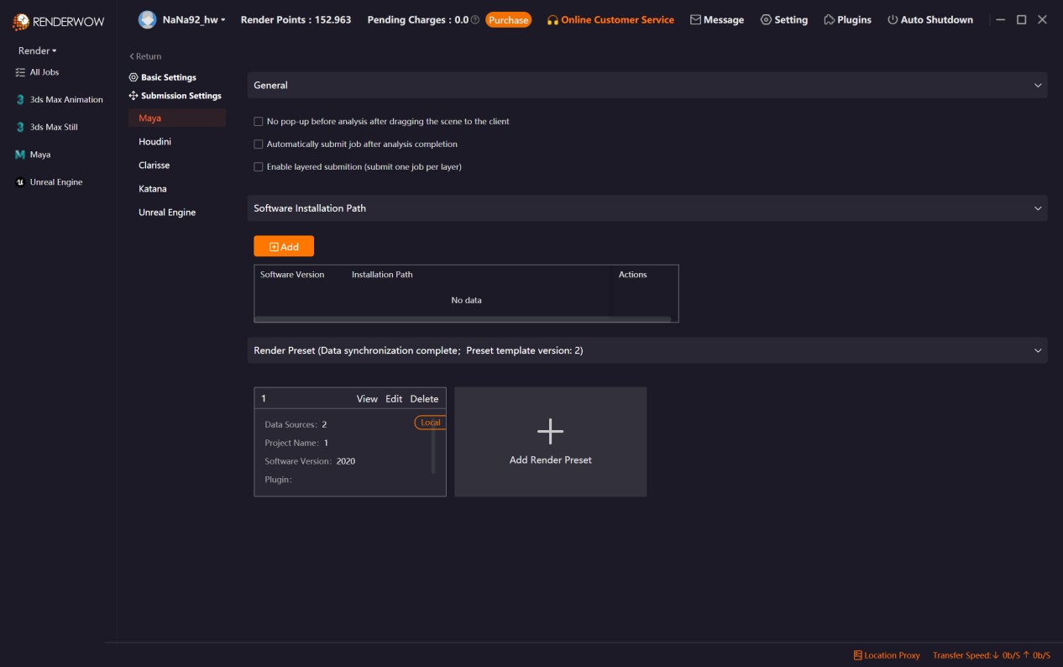Click the RenderWow logo icon
The width and height of the screenshot is (1063, 667).
pos(21,22)
